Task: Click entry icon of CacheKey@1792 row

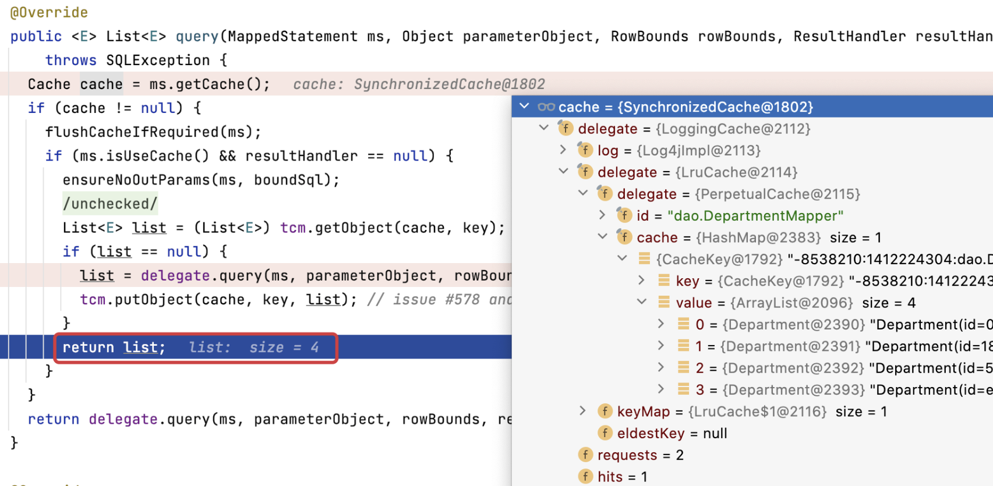Action: point(644,258)
